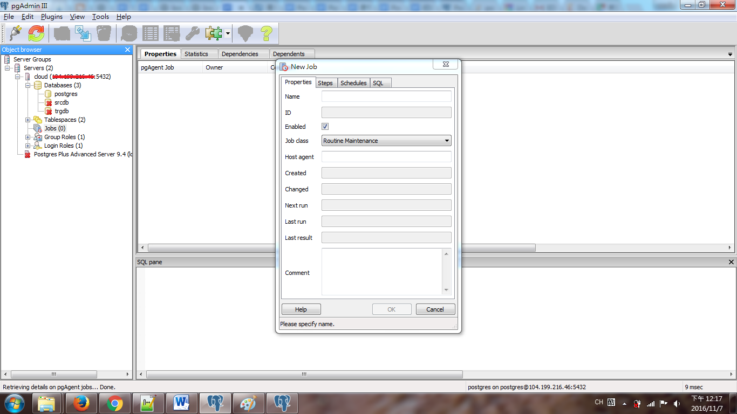Click the Name input field
737x414 pixels.
(x=386, y=96)
